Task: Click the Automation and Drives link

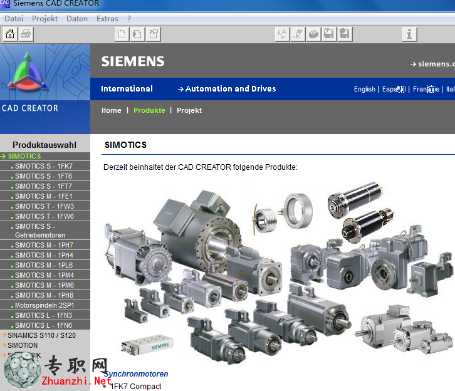Action: pos(227,89)
